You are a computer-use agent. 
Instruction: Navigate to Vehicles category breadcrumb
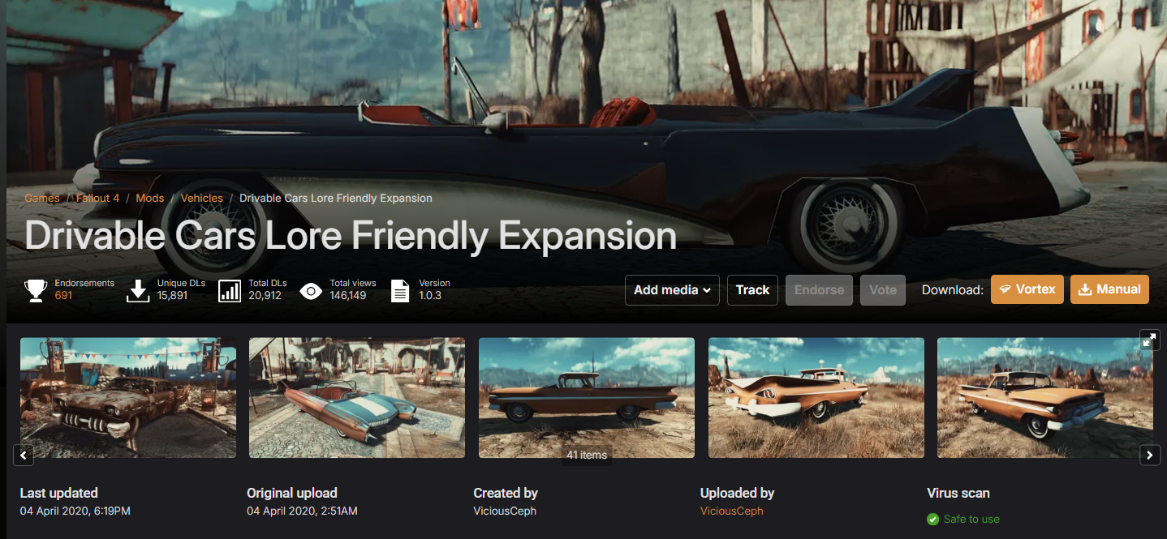[202, 198]
